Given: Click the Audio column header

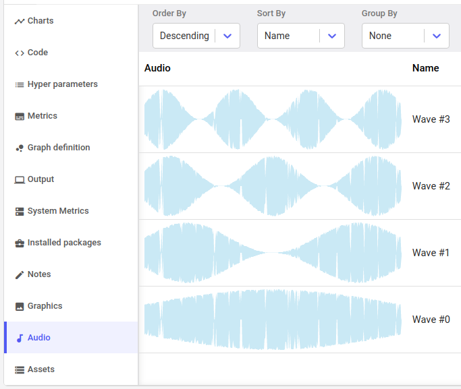Looking at the screenshot, I should pos(157,68).
